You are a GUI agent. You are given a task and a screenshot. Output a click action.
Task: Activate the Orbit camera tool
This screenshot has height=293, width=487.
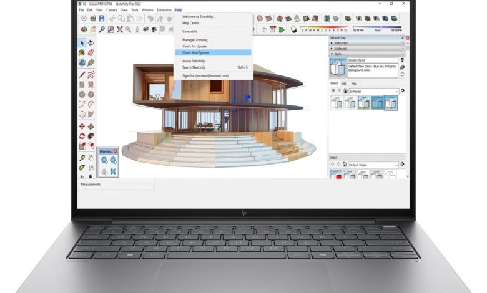click(x=84, y=30)
